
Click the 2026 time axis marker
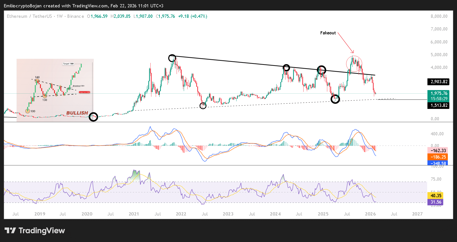pyautogui.click(x=370, y=214)
